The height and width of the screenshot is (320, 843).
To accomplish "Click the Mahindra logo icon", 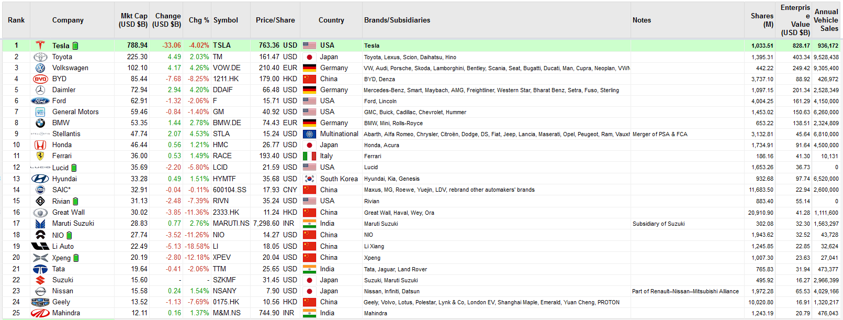I will tap(40, 313).
